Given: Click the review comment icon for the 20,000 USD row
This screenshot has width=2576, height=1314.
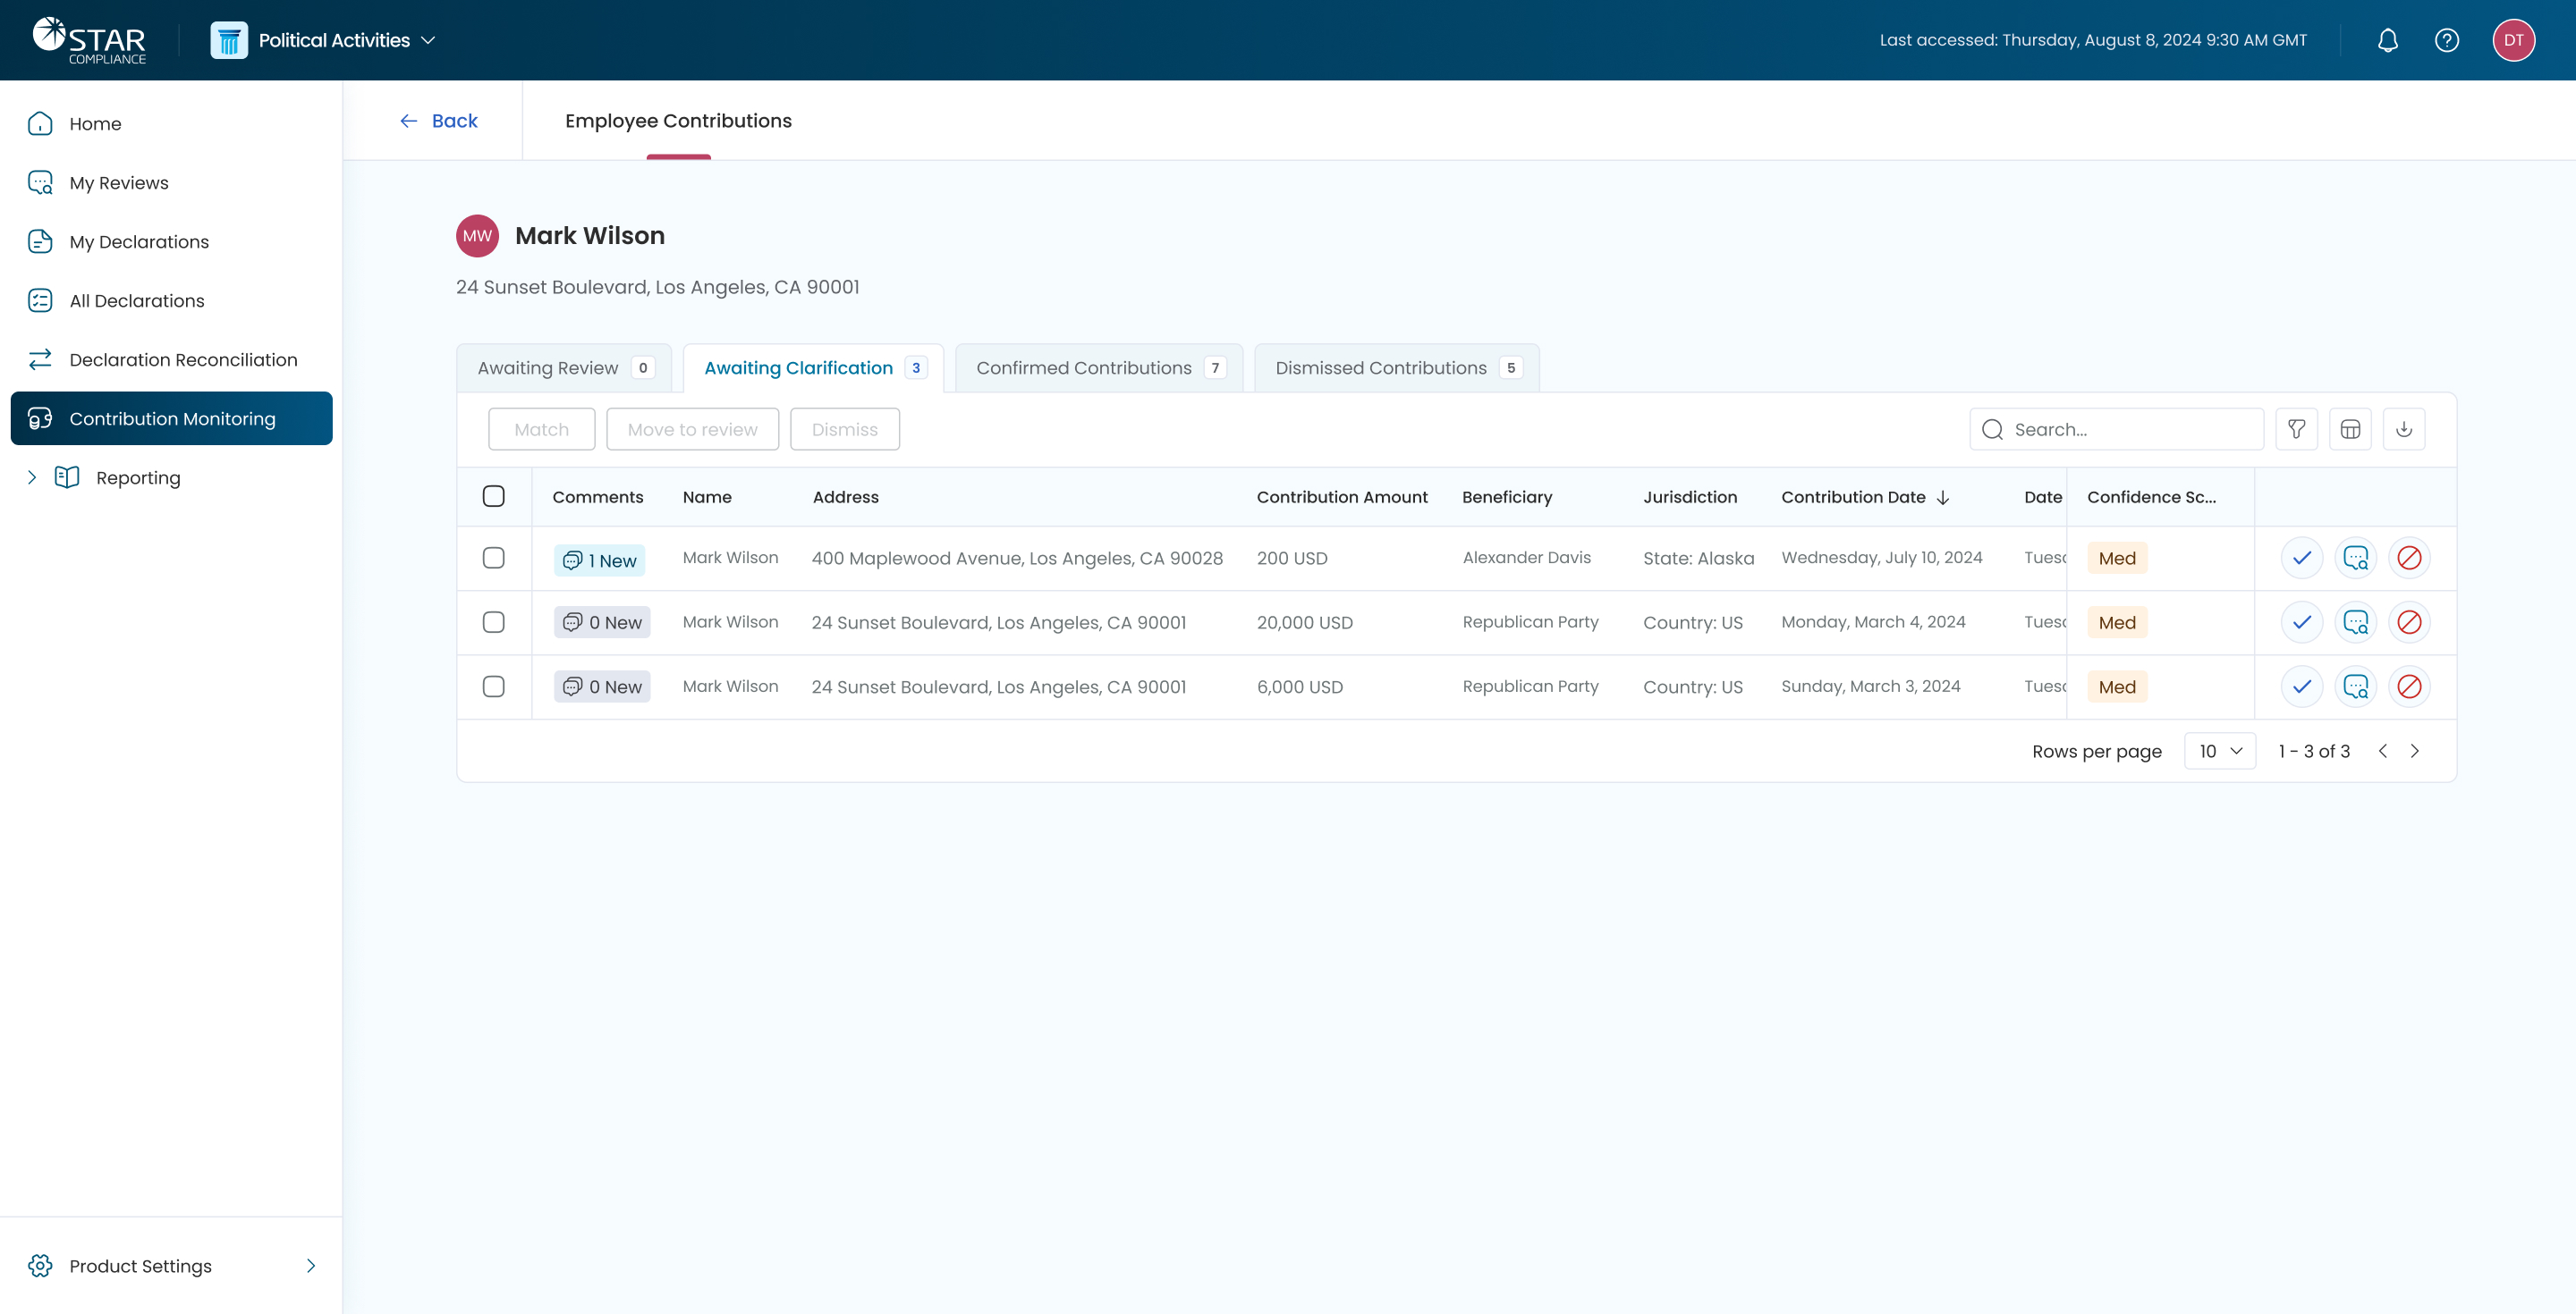Looking at the screenshot, I should [2355, 622].
